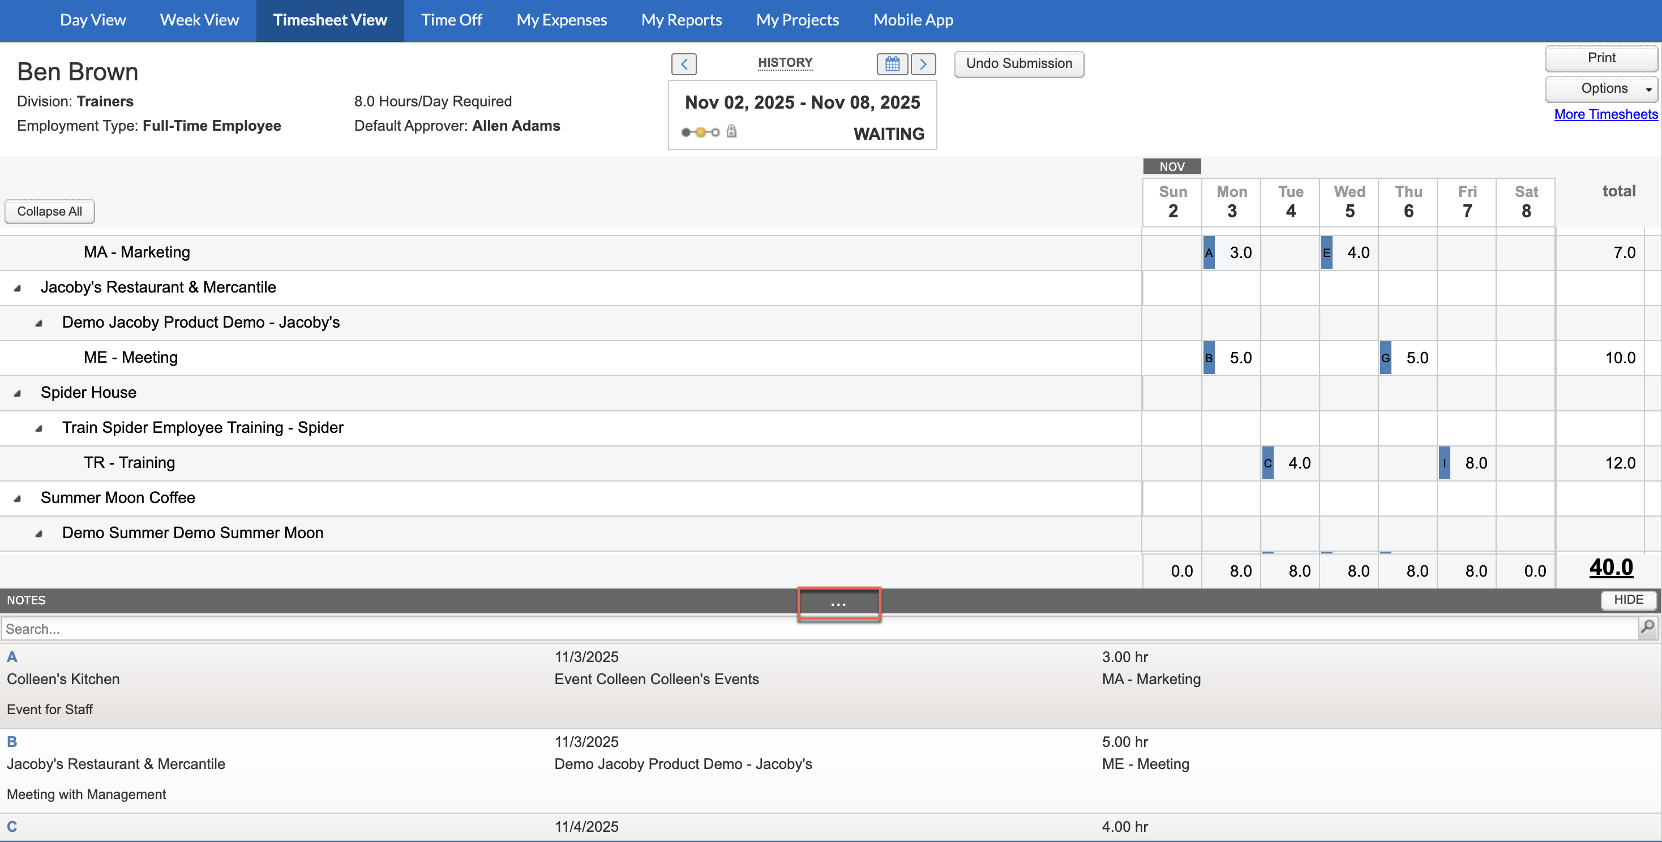Select the Fri 7 column header

(1467, 202)
